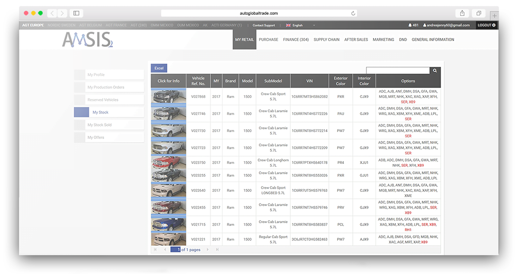Select My Profile in sidebar
The image size is (518, 278).
coord(109,75)
